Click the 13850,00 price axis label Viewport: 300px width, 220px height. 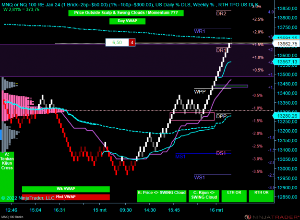click(288, 9)
